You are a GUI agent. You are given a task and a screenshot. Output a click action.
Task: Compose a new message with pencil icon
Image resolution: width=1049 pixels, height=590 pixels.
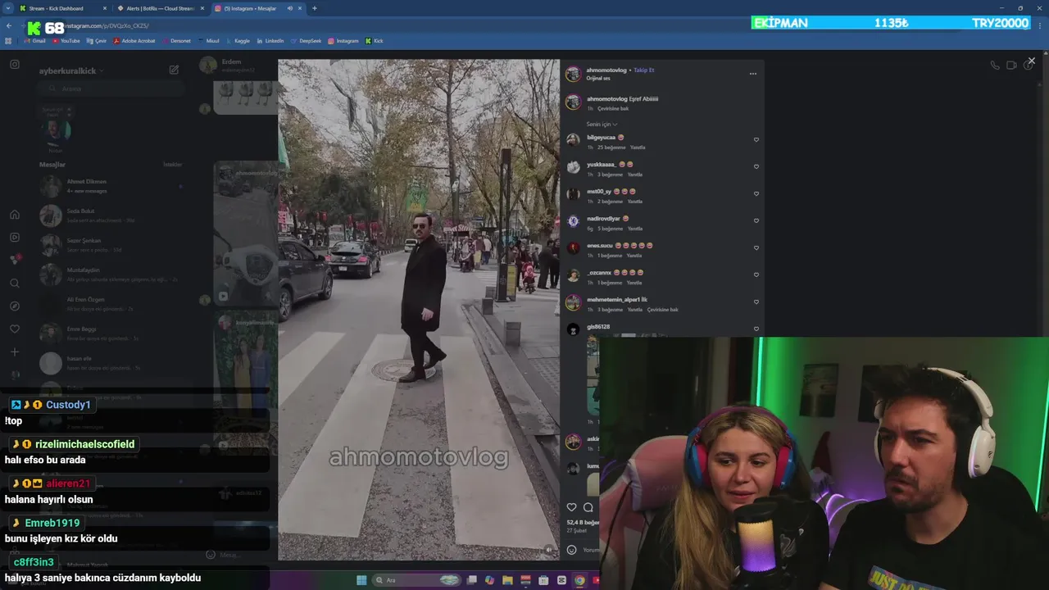pyautogui.click(x=174, y=70)
